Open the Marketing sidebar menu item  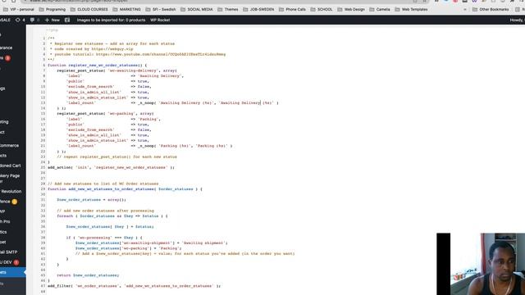4,122
